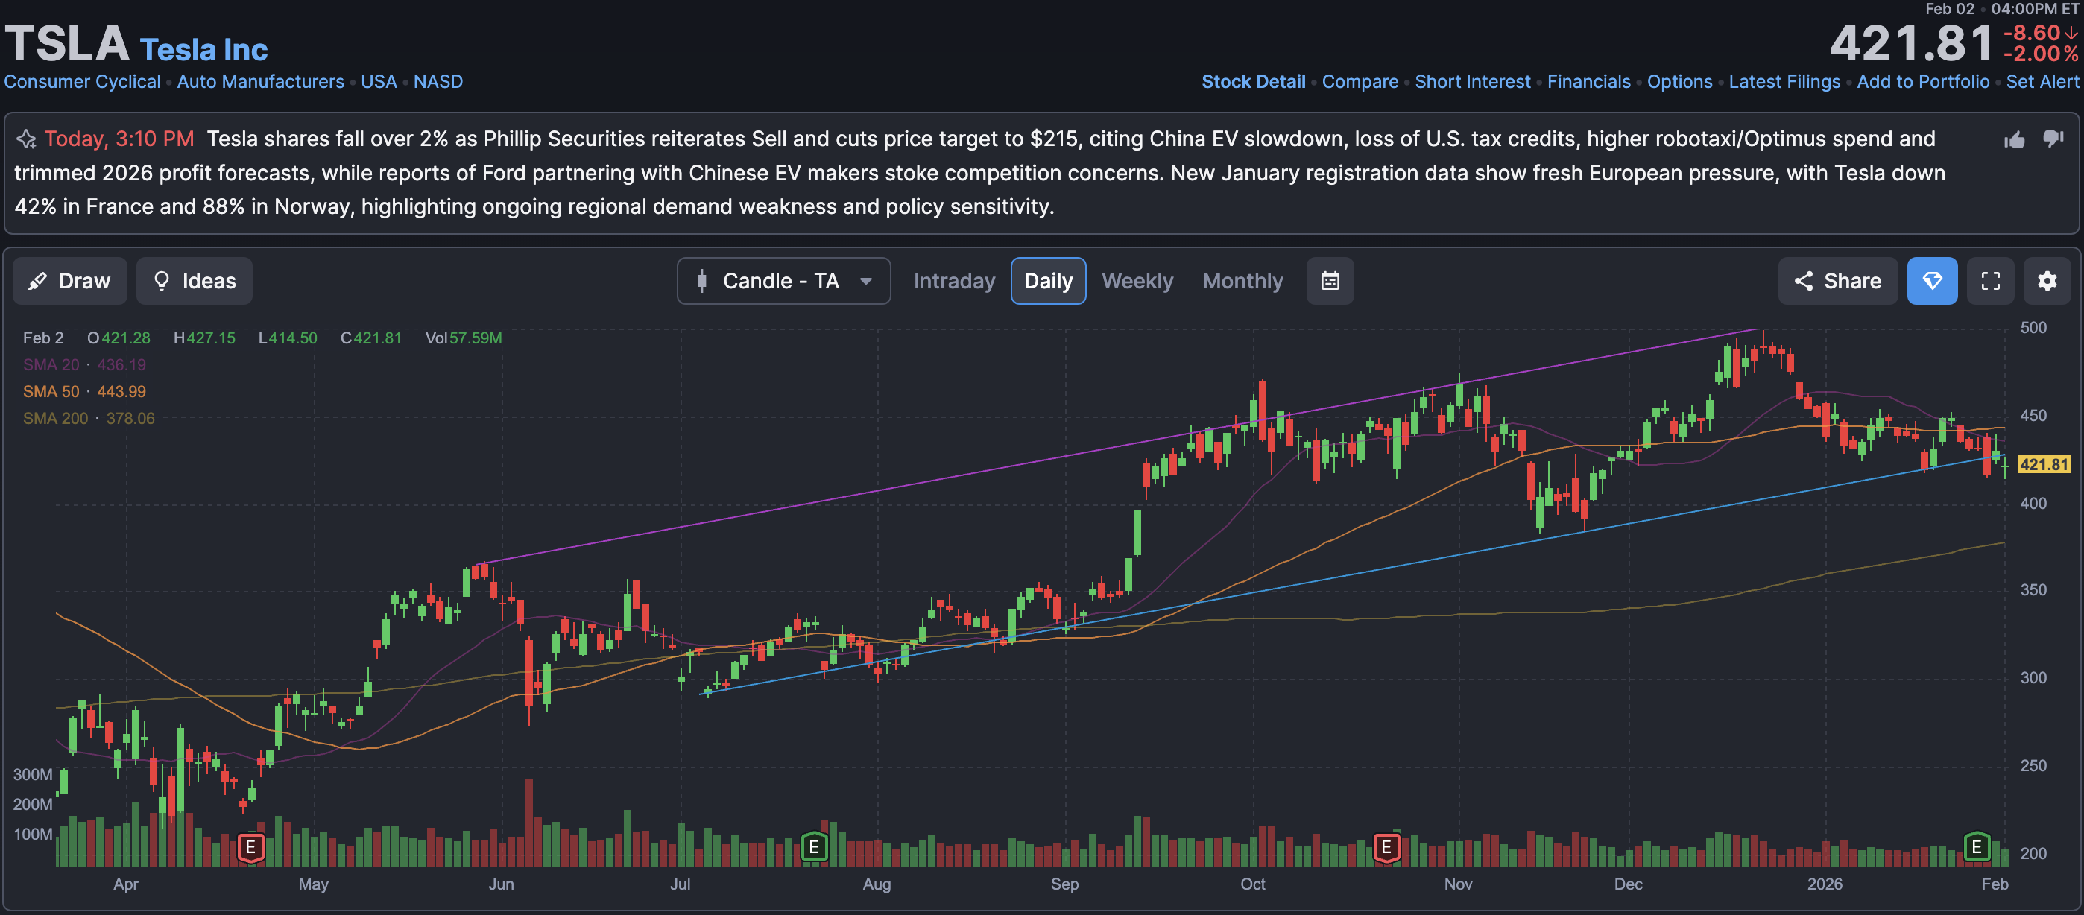Open the calendar date range icon
The height and width of the screenshot is (915, 2084).
pos(1329,281)
